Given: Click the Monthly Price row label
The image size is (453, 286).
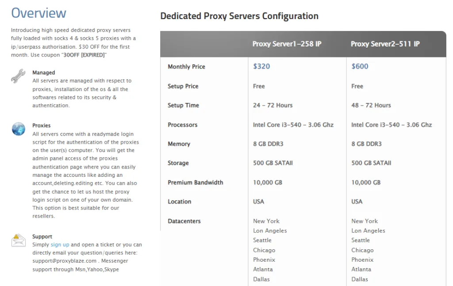Looking at the screenshot, I should coord(186,67).
